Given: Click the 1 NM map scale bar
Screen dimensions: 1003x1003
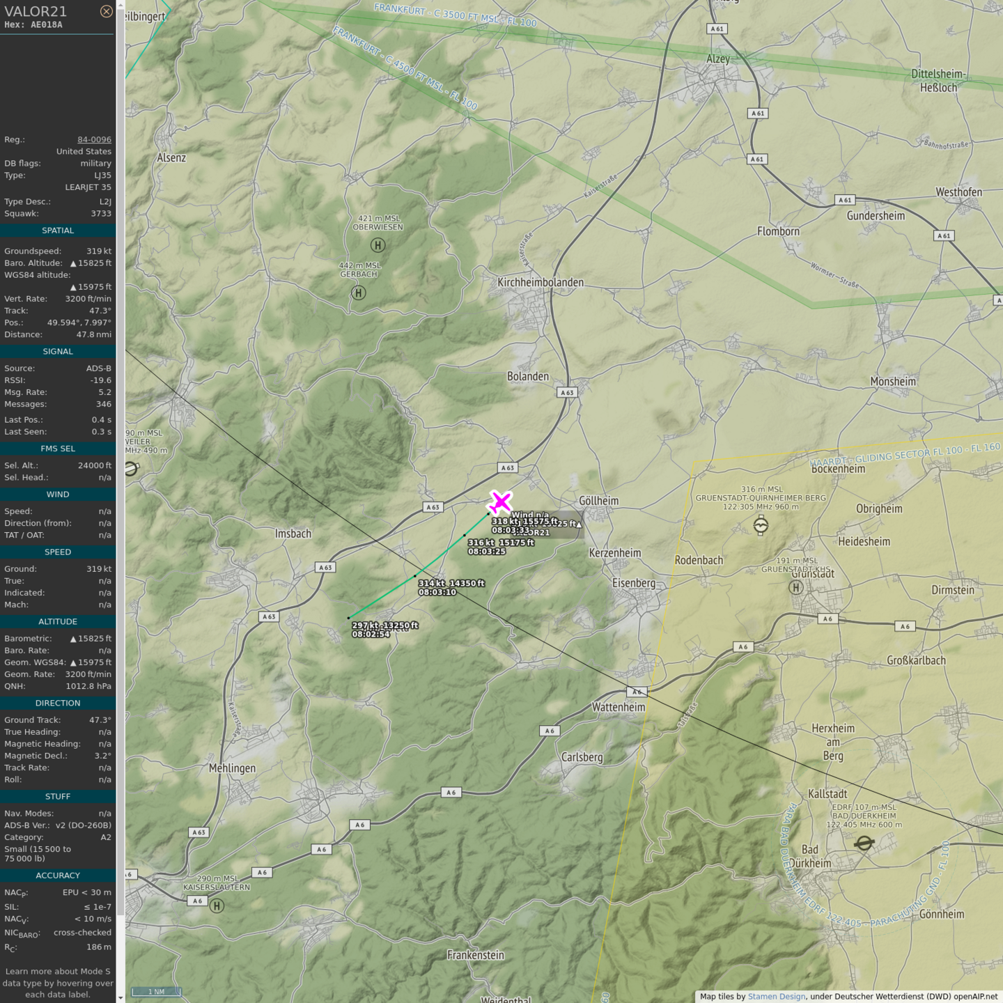Looking at the screenshot, I should [x=156, y=992].
